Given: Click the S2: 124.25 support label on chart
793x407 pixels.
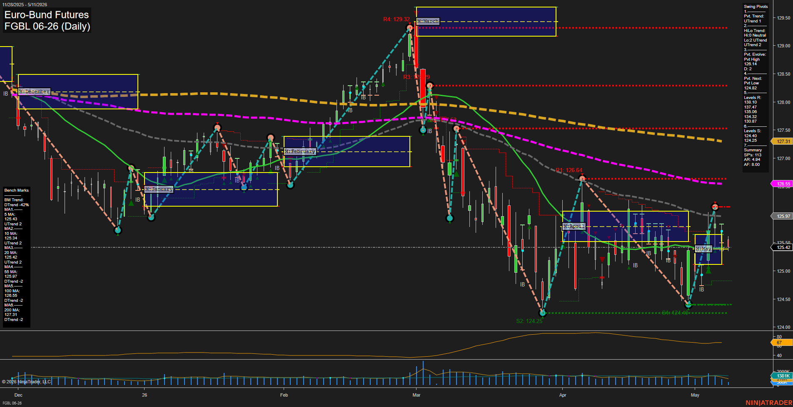Looking at the screenshot, I should coord(529,321).
